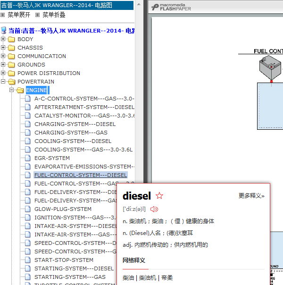
Task: Expand the POWER DISTRIBUTION folder node
Action: (x=3, y=73)
